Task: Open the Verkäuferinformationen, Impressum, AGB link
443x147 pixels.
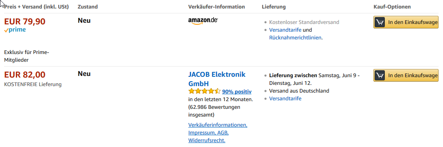Action: pyautogui.click(x=218, y=132)
